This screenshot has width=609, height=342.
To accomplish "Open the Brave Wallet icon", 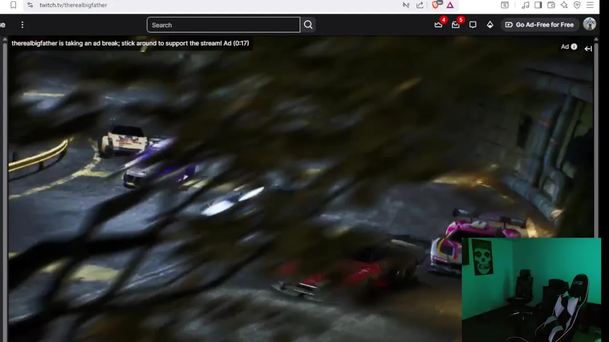I will (551, 5).
